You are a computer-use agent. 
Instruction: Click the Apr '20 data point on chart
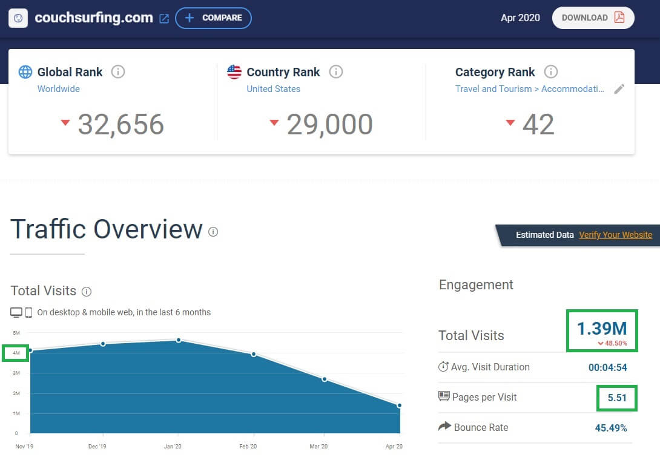400,405
